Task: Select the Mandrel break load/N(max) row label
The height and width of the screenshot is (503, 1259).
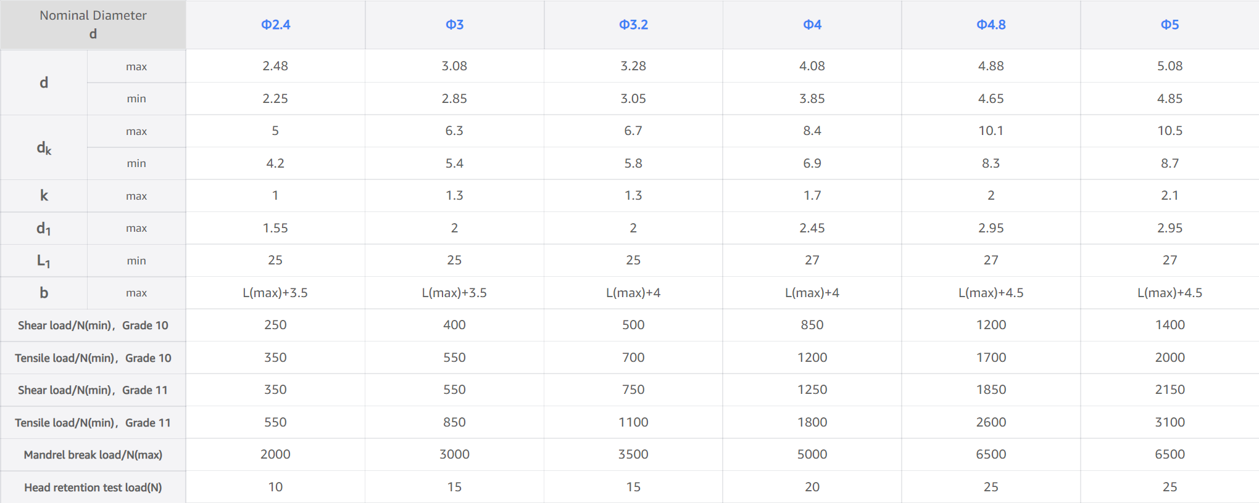Action: [x=93, y=455]
